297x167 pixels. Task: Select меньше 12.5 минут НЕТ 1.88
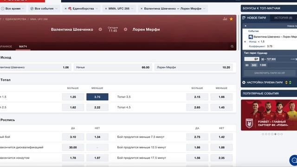tap(221, 148)
